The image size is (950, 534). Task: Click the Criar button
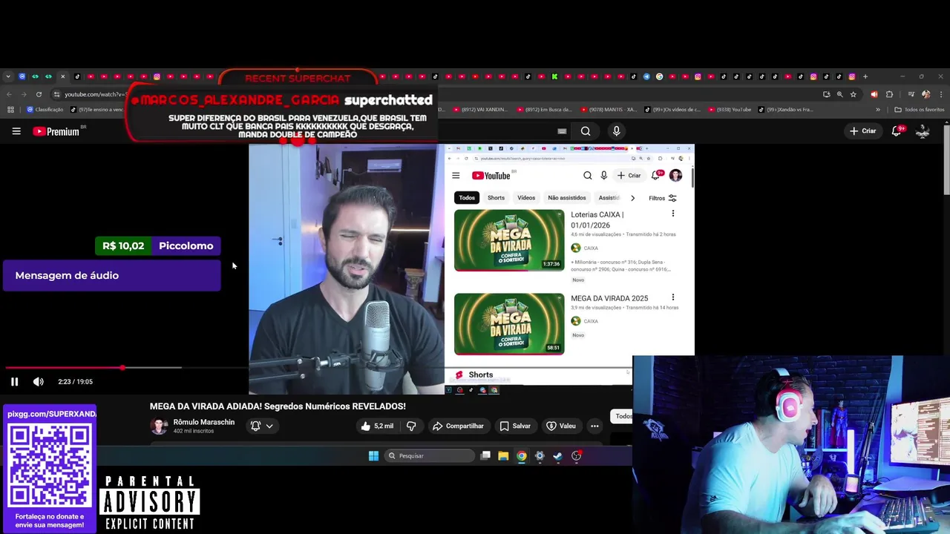[863, 131]
